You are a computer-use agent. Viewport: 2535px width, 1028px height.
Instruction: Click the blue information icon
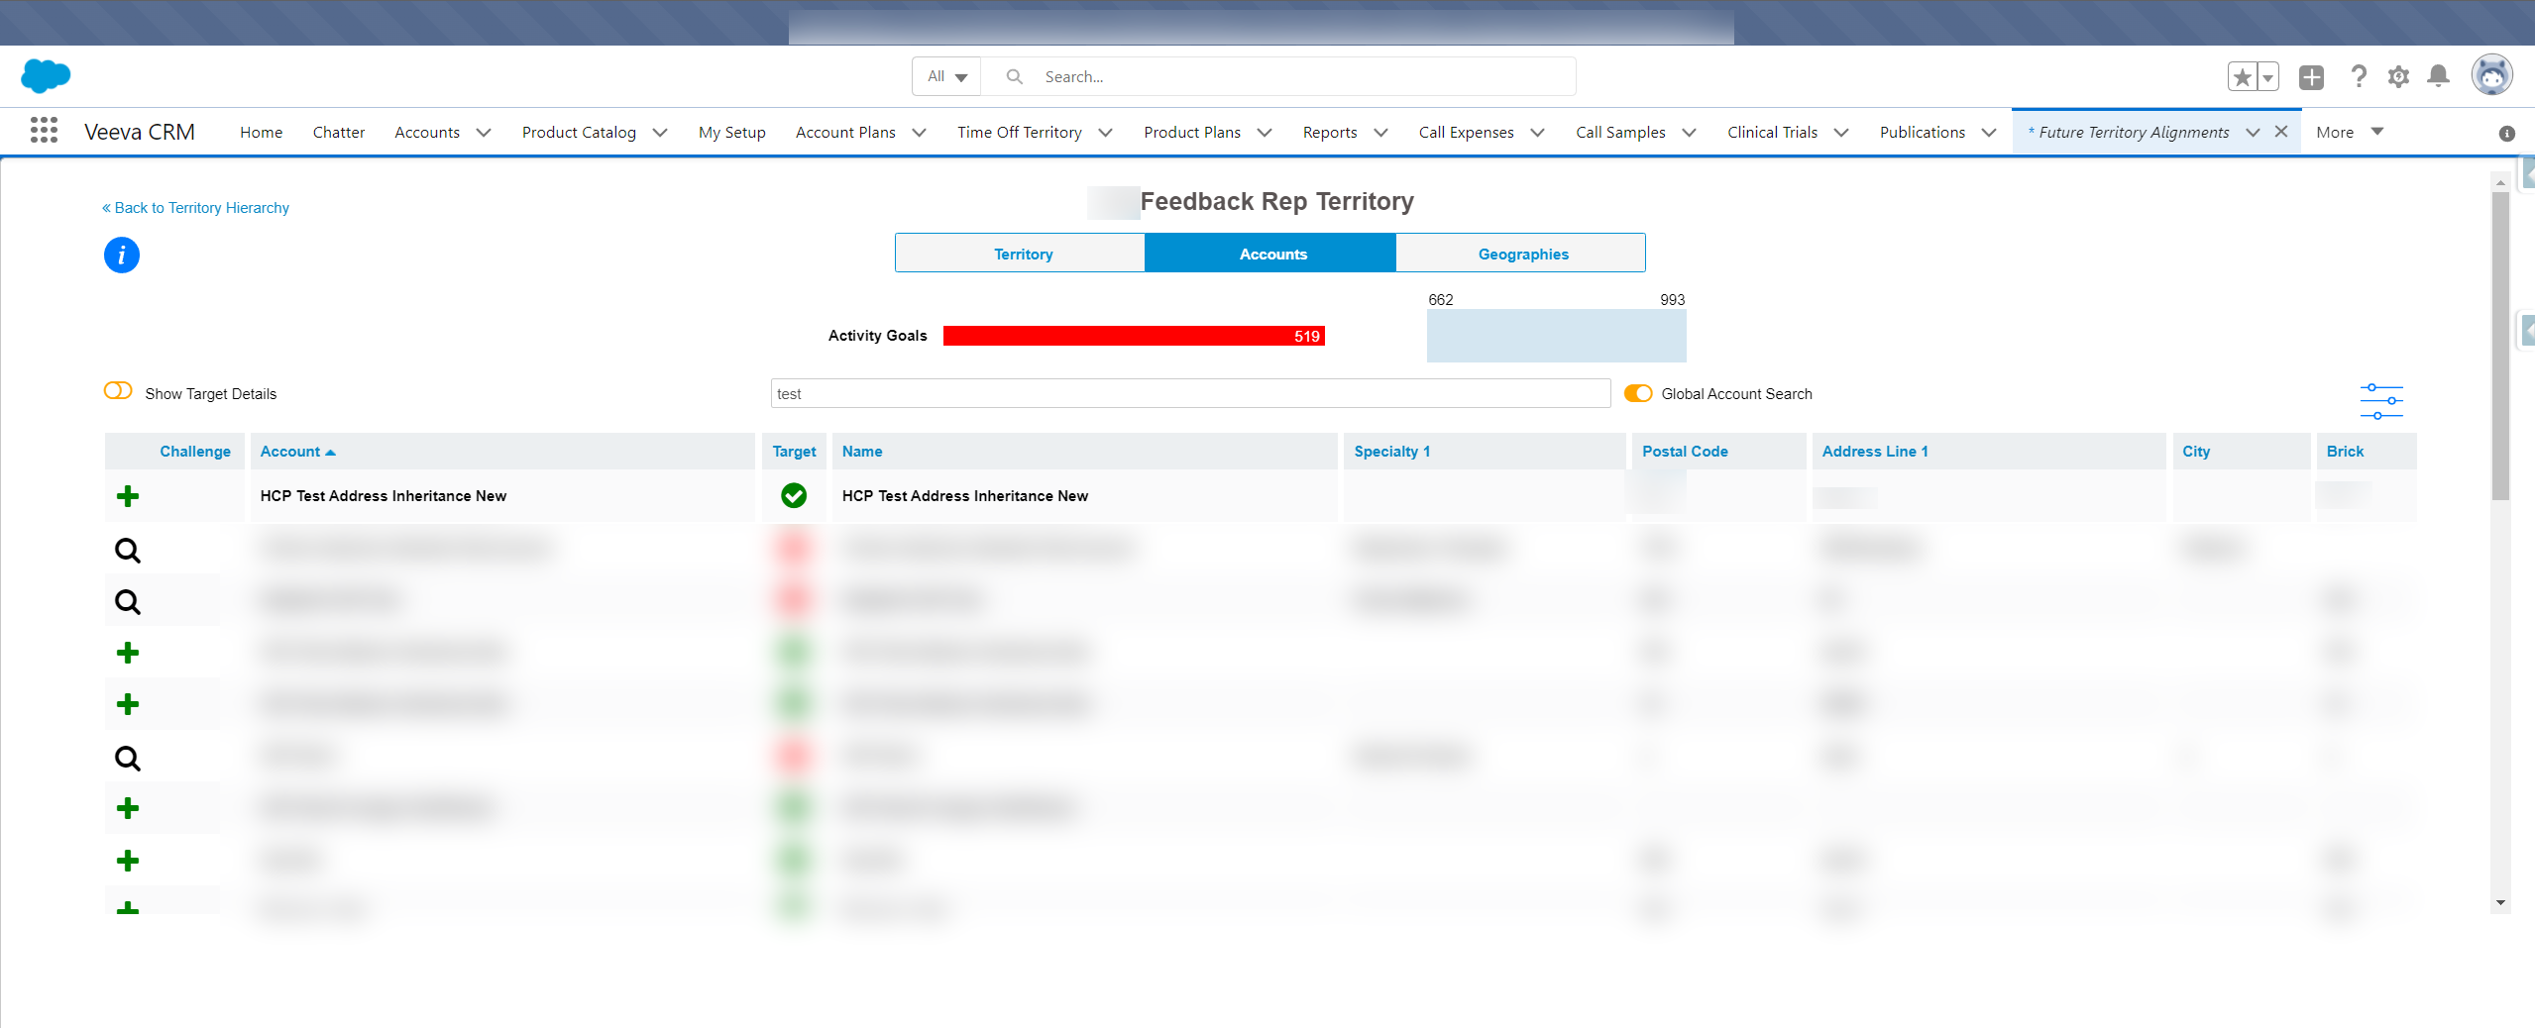tap(121, 256)
